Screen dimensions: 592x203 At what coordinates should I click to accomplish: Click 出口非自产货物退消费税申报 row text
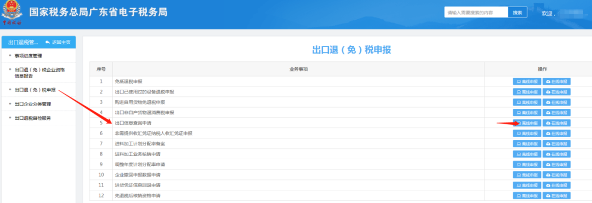click(145, 113)
